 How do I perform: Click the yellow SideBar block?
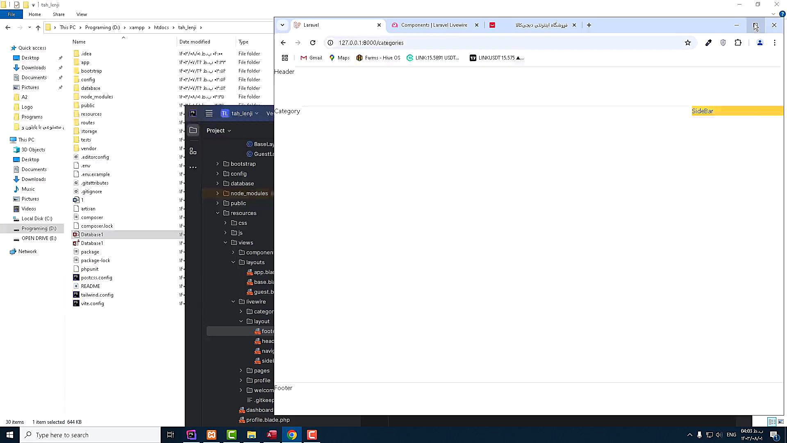pos(737,111)
